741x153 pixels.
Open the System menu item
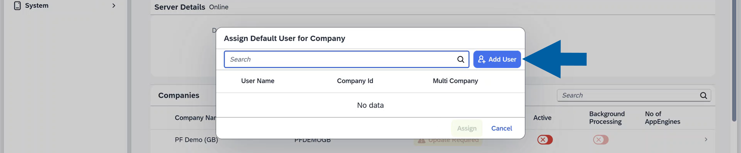click(37, 5)
